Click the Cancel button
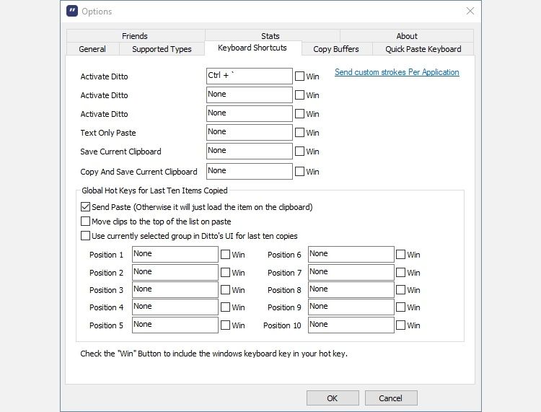This screenshot has height=412, width=541. pos(391,398)
